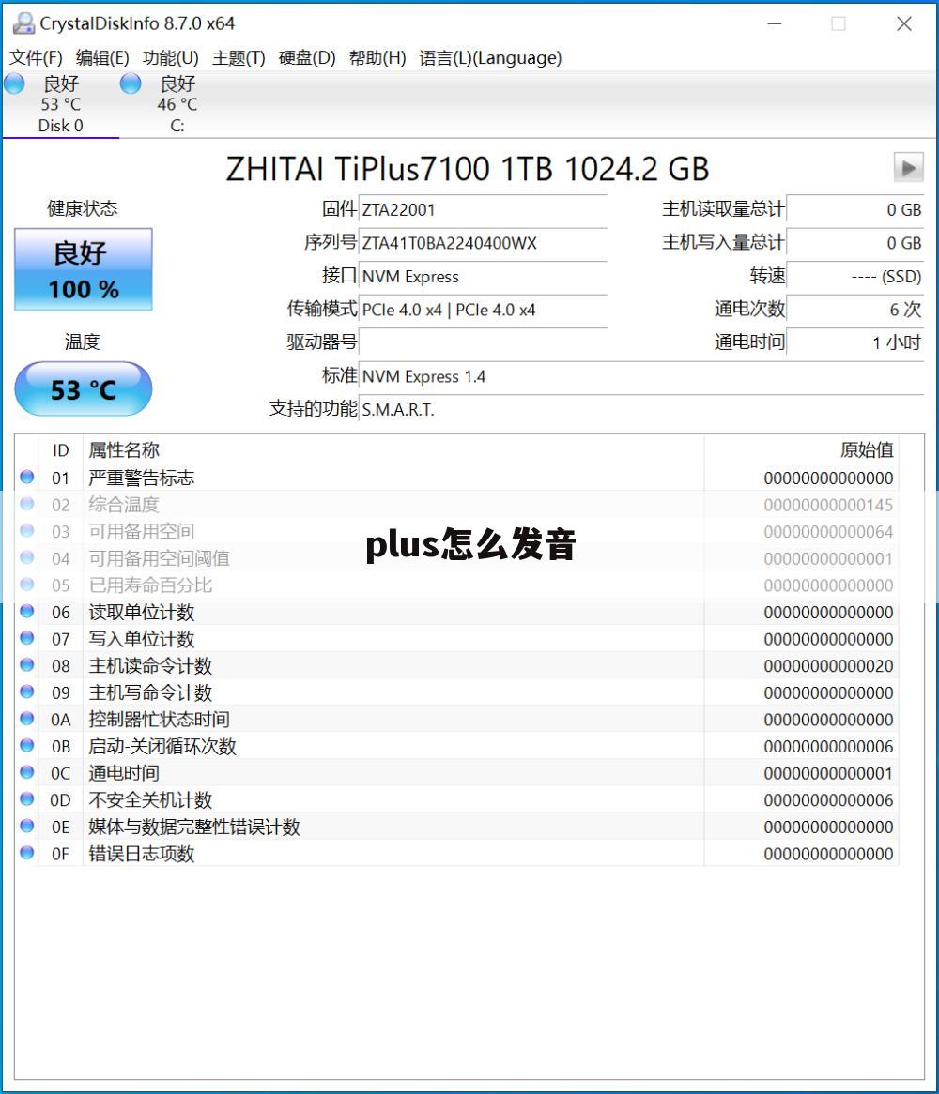Viewport: 939px width, 1094px height.
Task: Click the next disk arrow button
Action: tap(908, 167)
